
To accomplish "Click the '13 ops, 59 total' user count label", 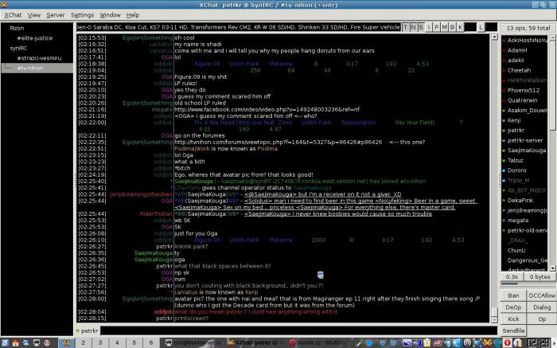I will tap(528, 28).
